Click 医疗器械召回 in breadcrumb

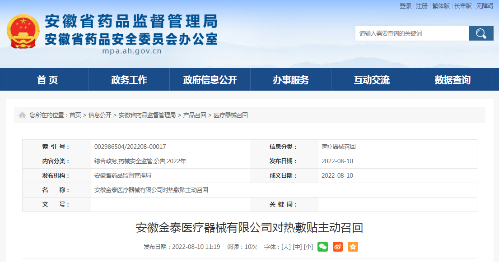231,115
